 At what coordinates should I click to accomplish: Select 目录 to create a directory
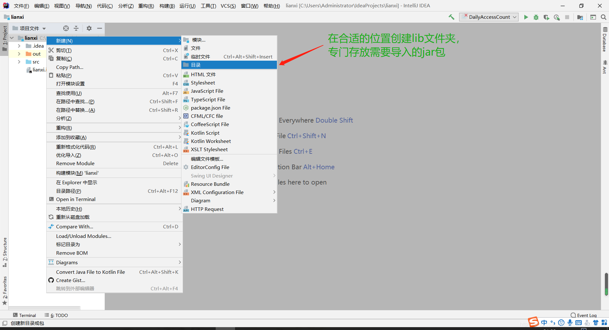[x=229, y=65]
